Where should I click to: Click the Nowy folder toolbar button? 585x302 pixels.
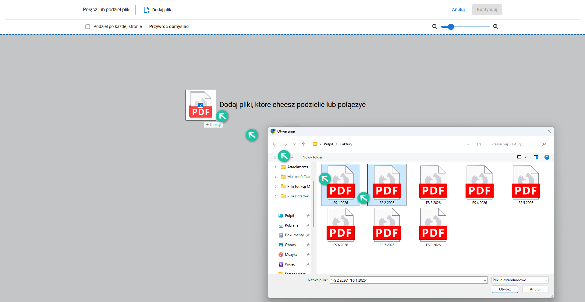point(312,157)
